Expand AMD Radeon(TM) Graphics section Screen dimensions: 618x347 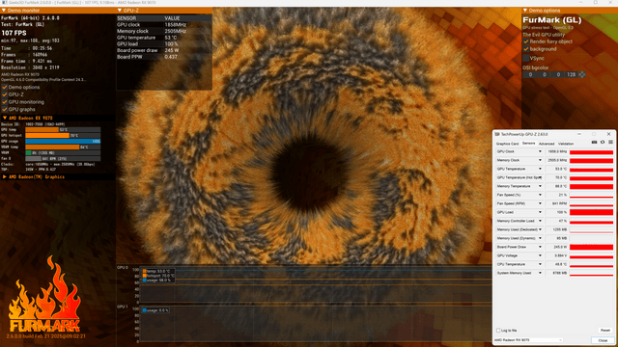(x=5, y=177)
